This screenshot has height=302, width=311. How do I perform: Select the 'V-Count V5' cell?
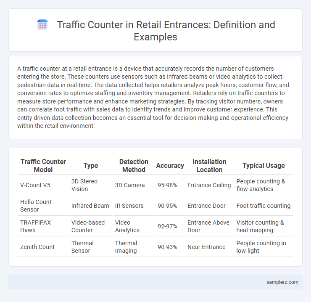point(43,185)
